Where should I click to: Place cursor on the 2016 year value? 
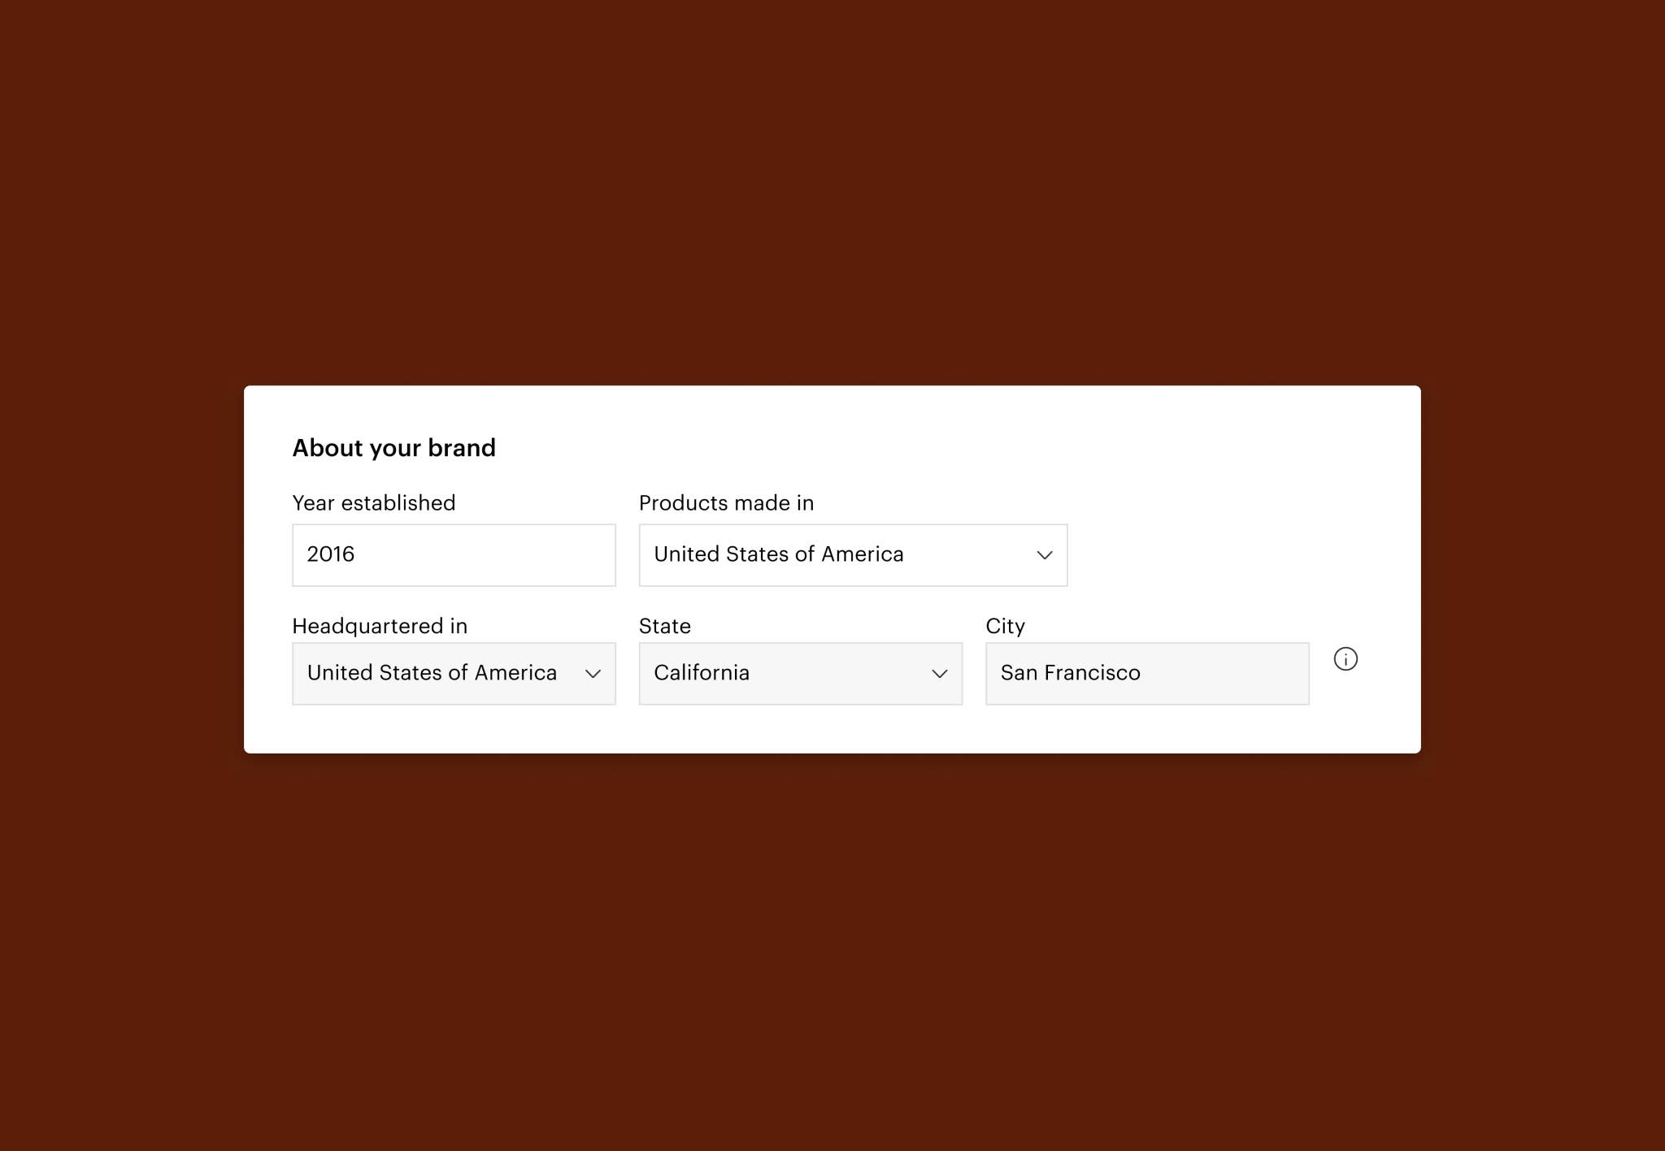(330, 554)
